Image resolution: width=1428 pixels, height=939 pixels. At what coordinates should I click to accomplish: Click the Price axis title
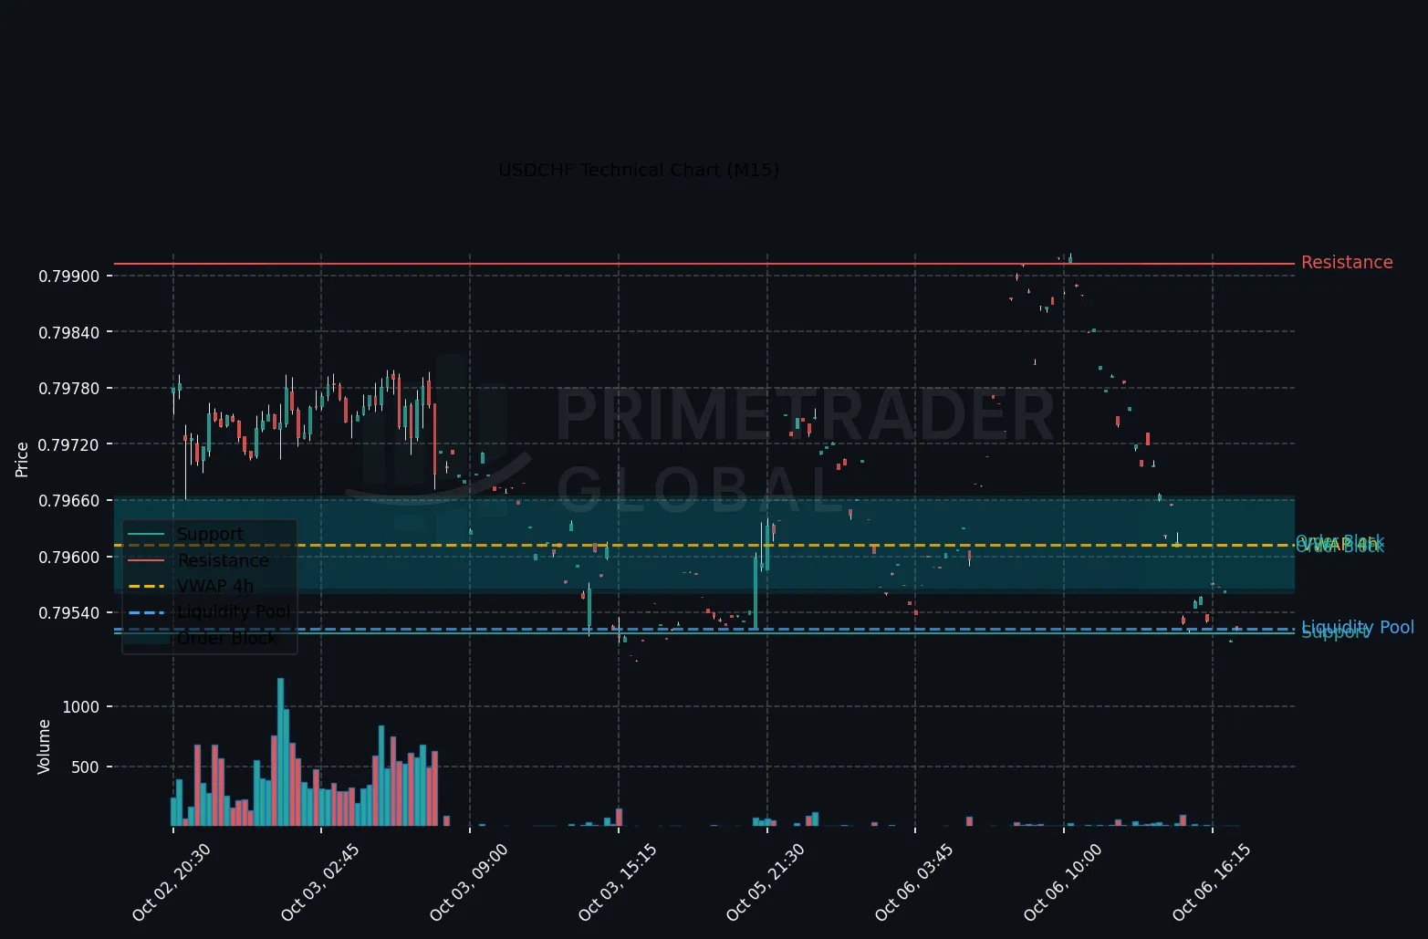22,459
